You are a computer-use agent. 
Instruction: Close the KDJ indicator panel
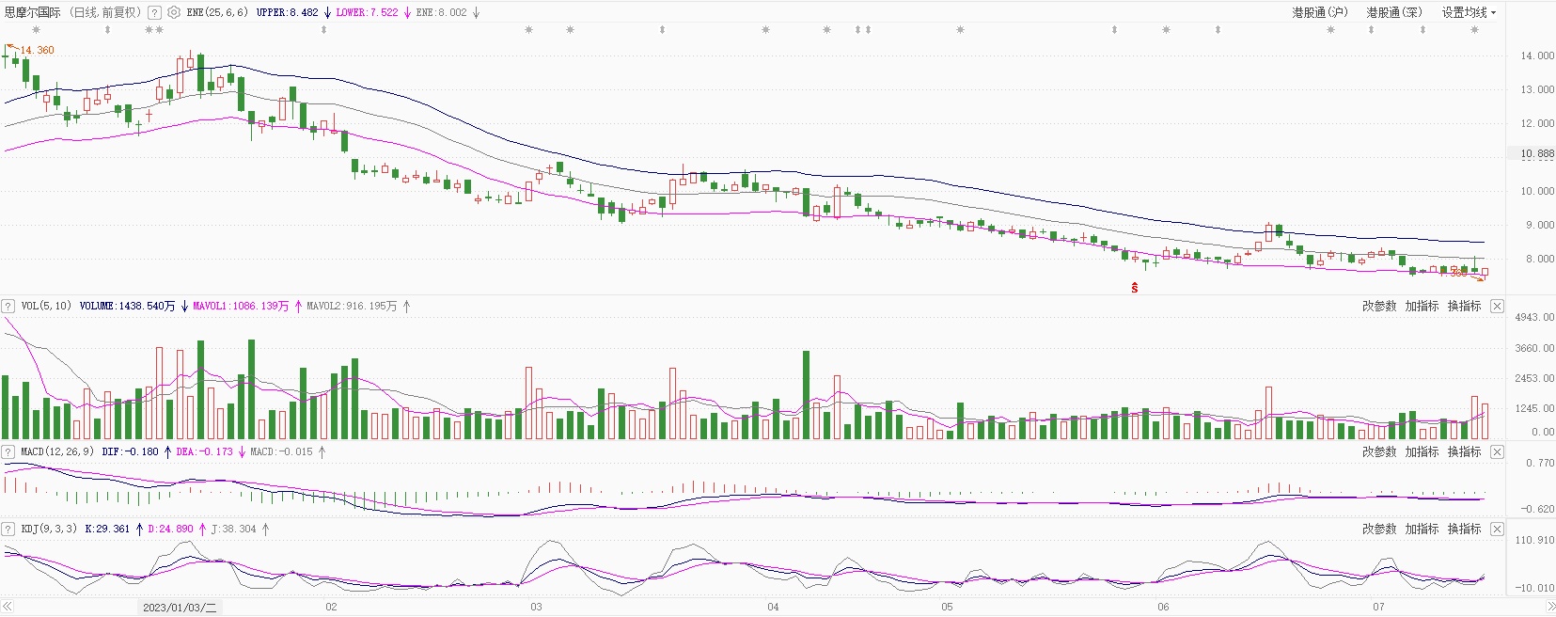1497,530
